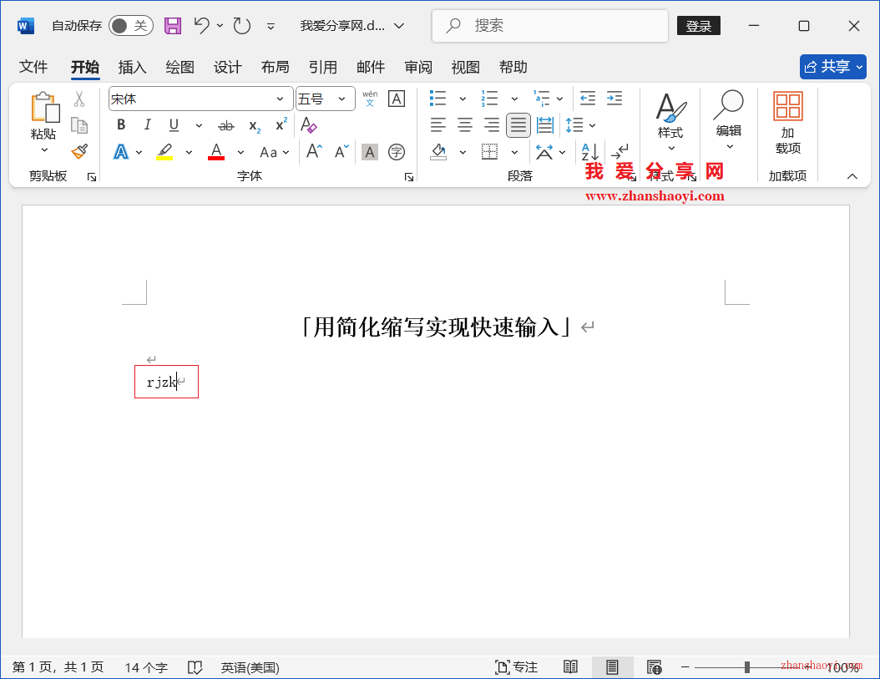Redo the last action

pyautogui.click(x=242, y=26)
